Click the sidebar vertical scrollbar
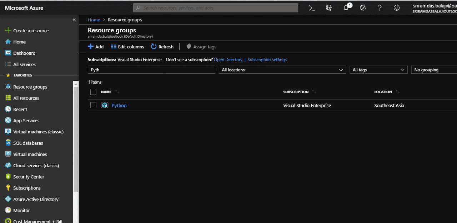 click(x=76, y=139)
